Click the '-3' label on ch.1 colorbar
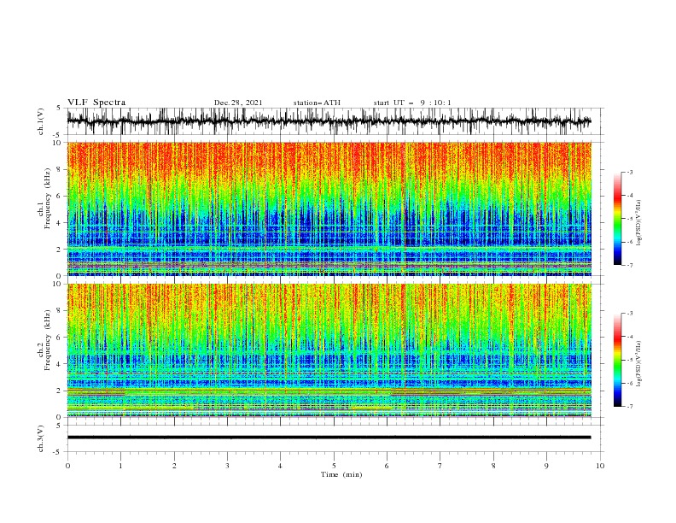This screenshot has height=523, width=676. (630, 172)
